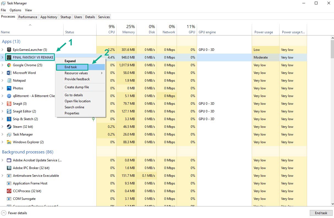Select Properties in context menu

click(x=80, y=113)
